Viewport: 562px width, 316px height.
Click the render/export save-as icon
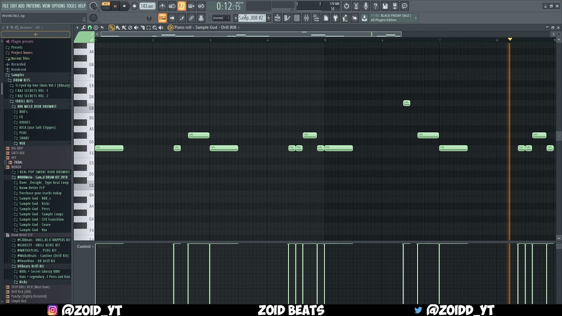[395, 6]
